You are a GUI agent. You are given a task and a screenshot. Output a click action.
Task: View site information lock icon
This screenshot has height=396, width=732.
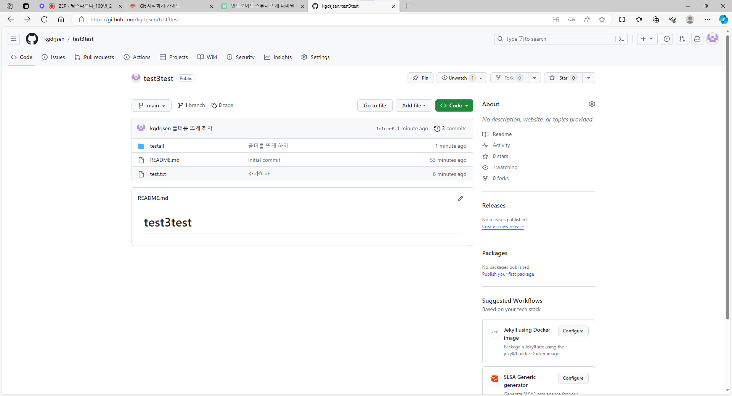(x=82, y=19)
